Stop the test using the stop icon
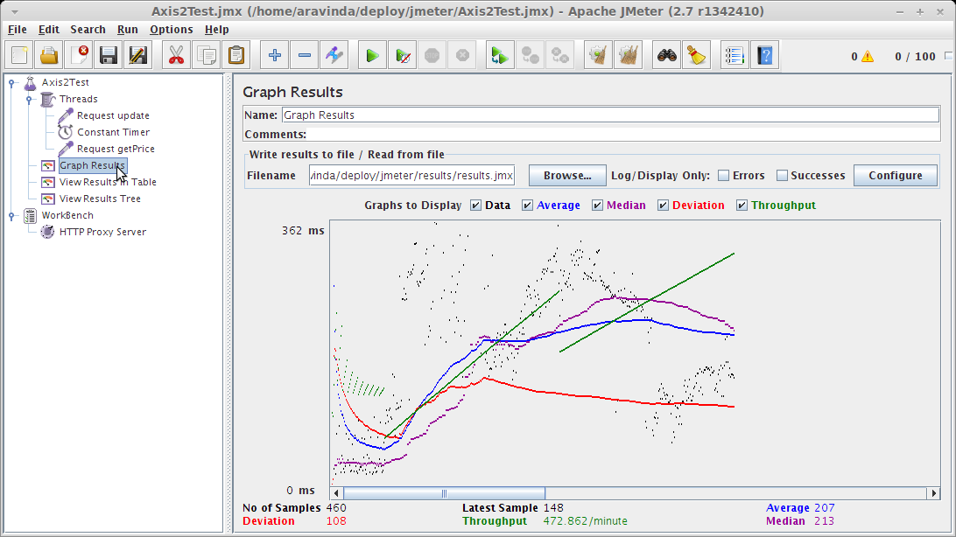This screenshot has height=537, width=956. click(432, 54)
